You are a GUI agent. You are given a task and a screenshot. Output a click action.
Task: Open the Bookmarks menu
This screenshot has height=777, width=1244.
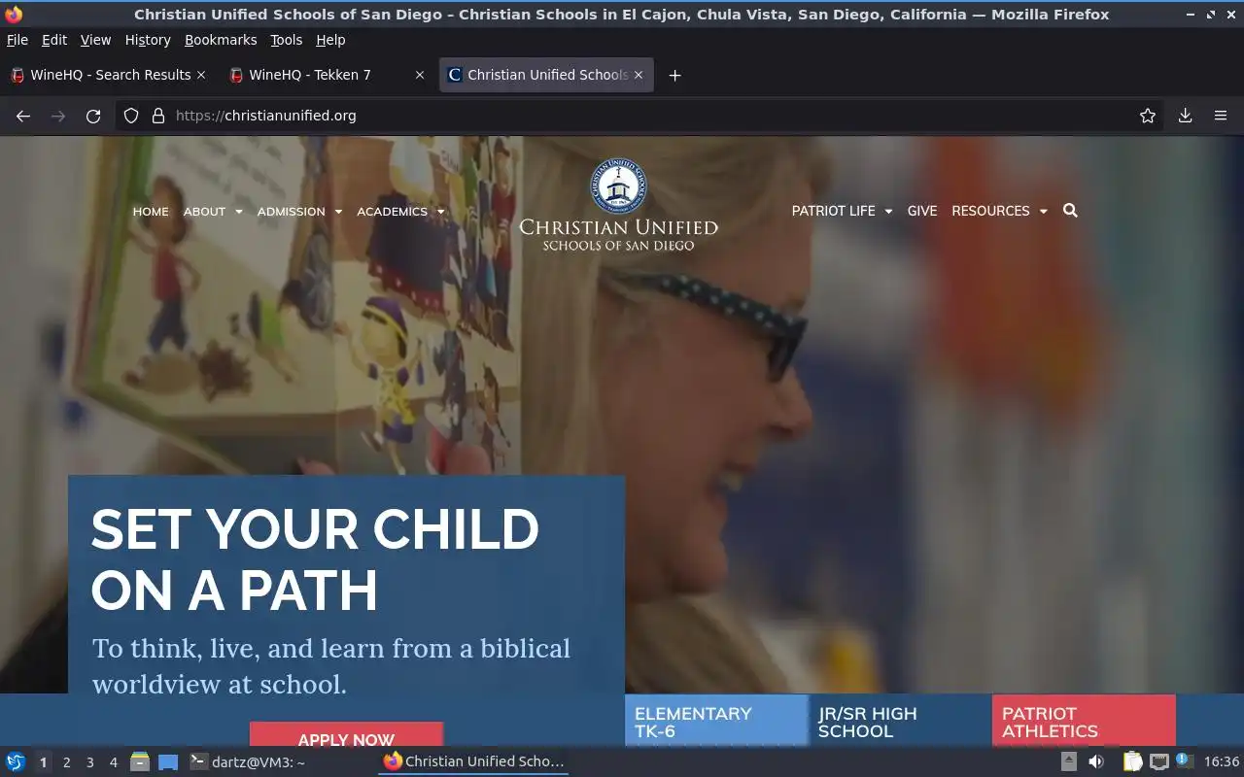tap(221, 40)
